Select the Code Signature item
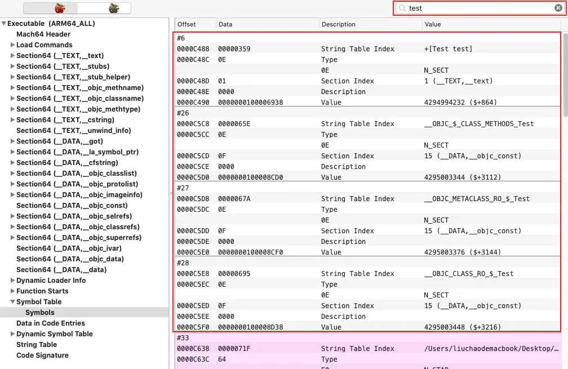 point(42,355)
